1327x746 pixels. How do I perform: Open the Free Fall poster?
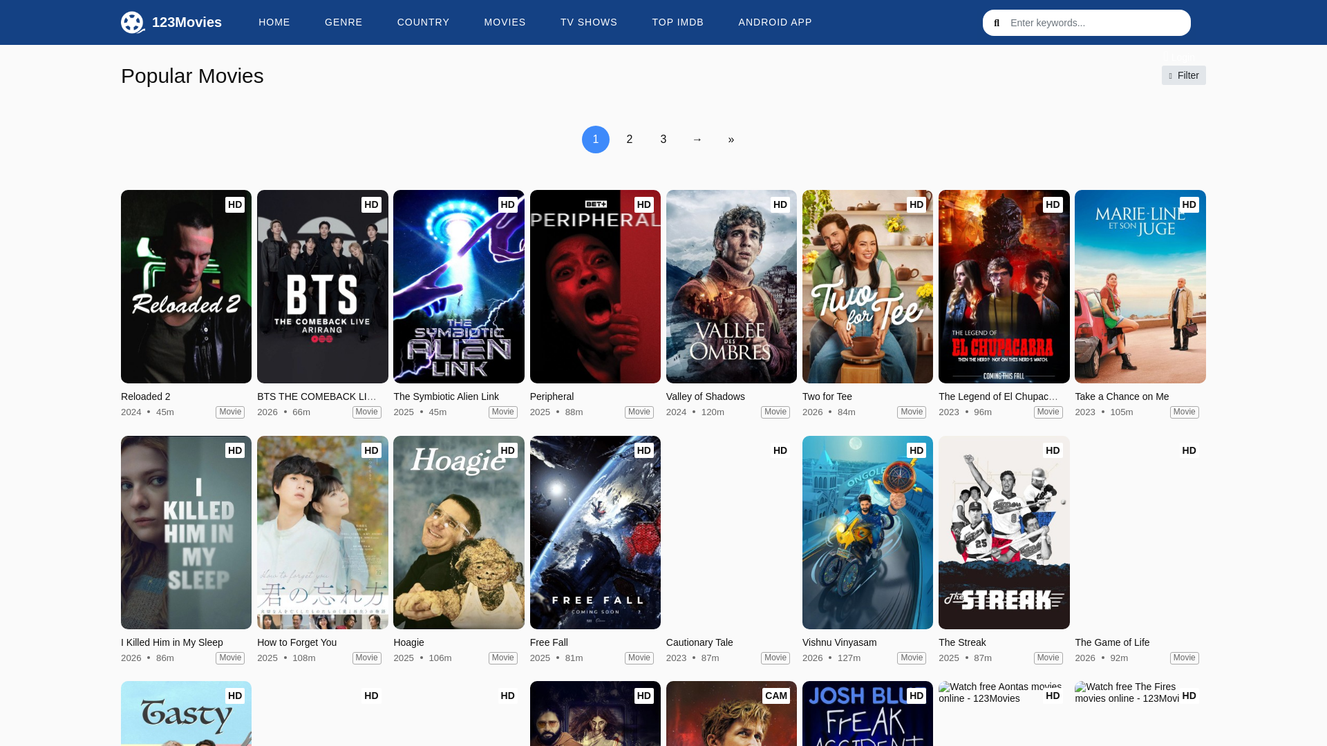click(x=595, y=533)
